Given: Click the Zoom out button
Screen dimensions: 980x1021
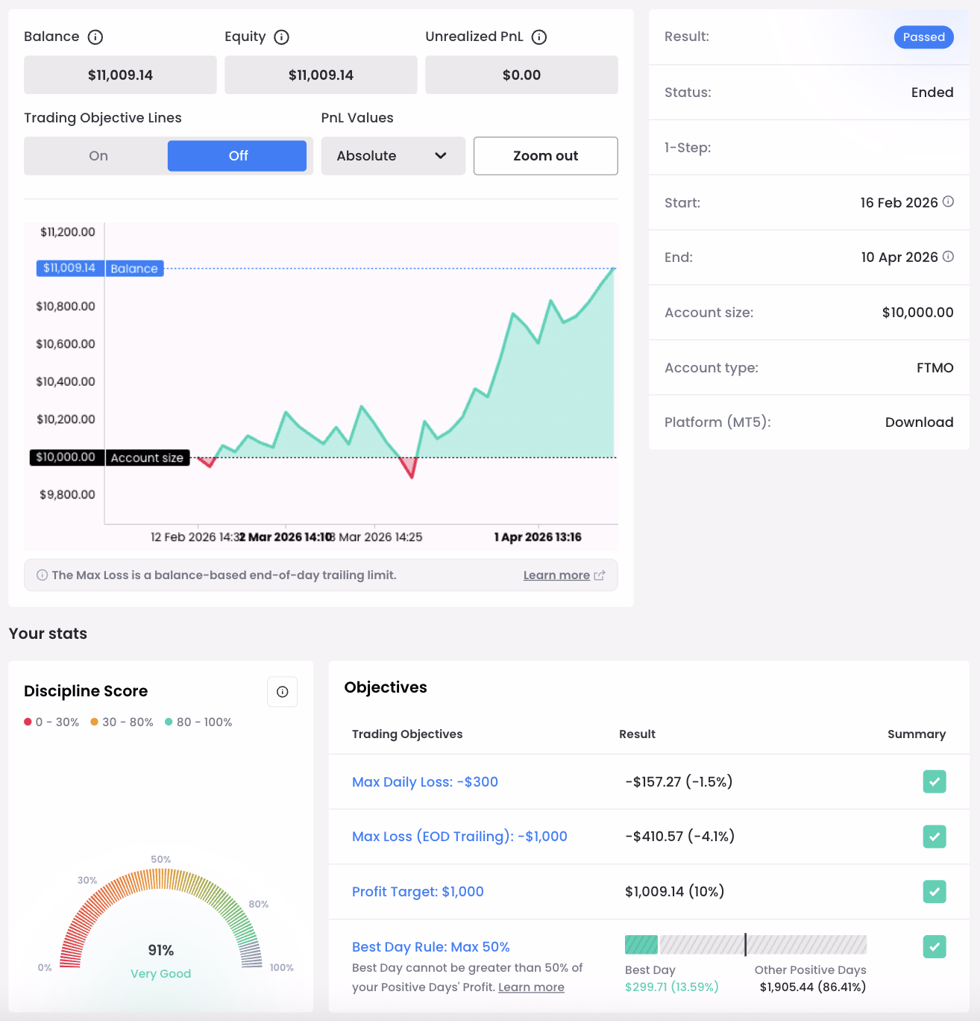Looking at the screenshot, I should click(x=546, y=156).
